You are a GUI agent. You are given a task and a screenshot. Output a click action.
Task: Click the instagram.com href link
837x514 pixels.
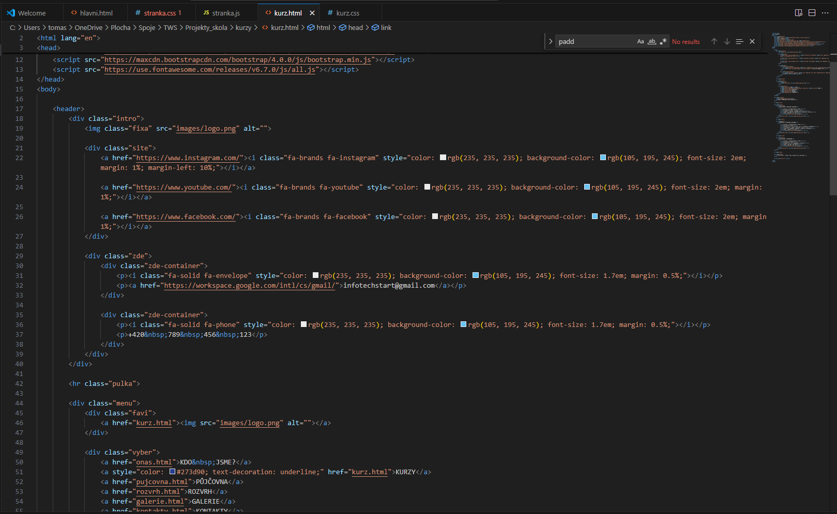[x=187, y=158]
